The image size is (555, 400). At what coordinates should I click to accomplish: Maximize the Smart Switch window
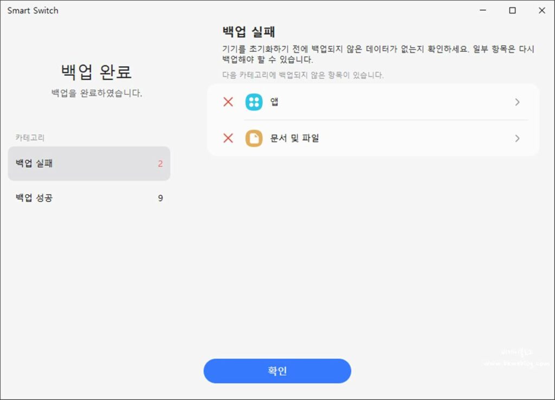tap(512, 10)
